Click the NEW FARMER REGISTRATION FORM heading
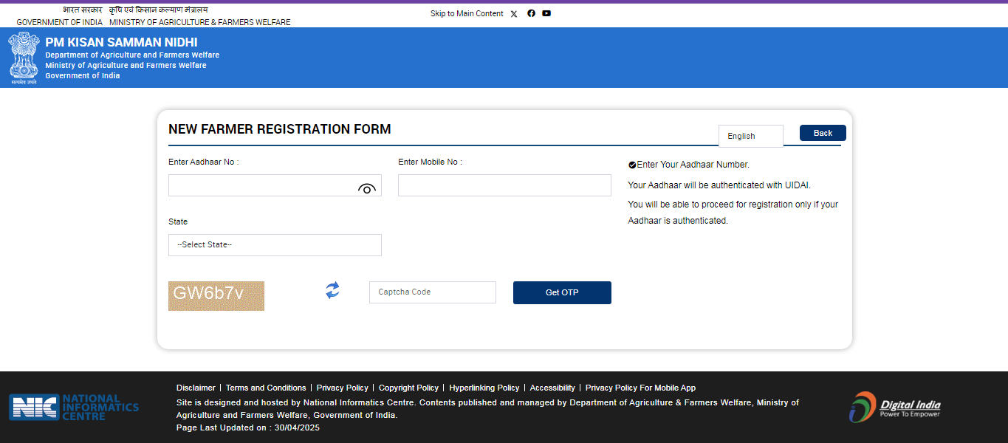 point(280,129)
